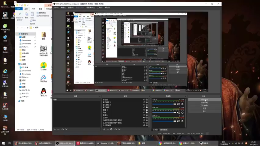
Task: Toggle lock on 摄像头 source
Action: click(147, 115)
